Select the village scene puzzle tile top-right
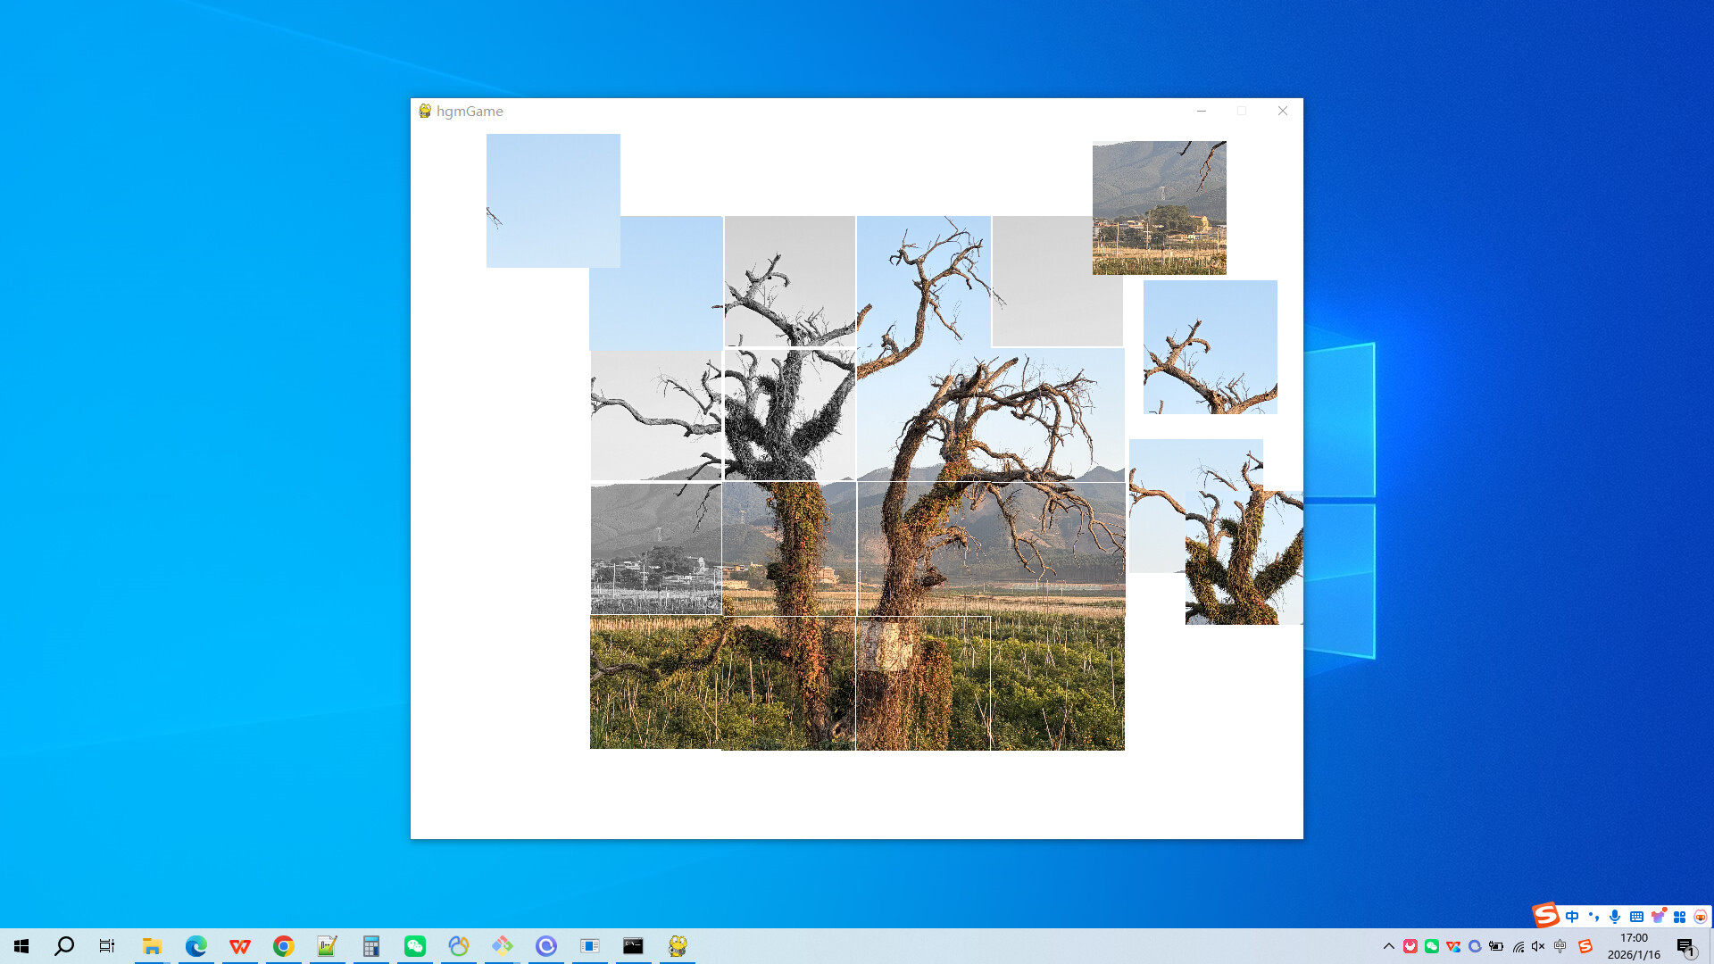 [1158, 207]
